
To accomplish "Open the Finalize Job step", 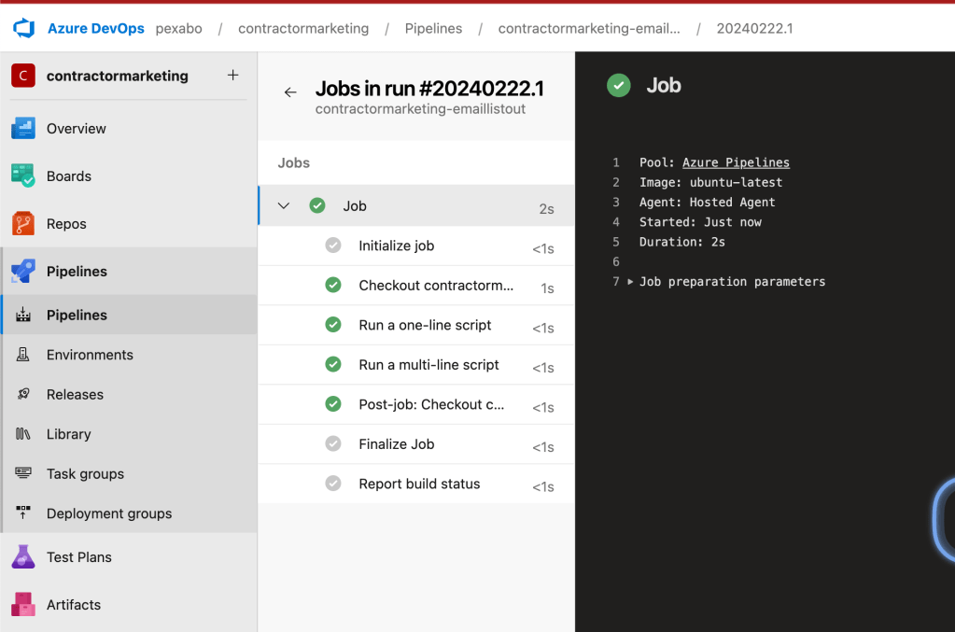I will pyautogui.click(x=416, y=443).
